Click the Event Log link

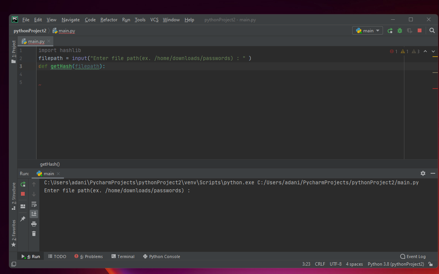pyautogui.click(x=412, y=257)
